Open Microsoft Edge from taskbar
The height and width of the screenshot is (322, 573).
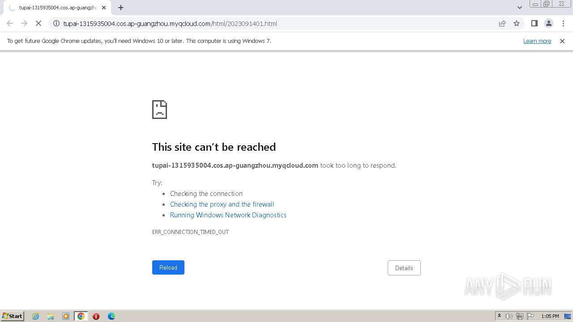pos(111,316)
